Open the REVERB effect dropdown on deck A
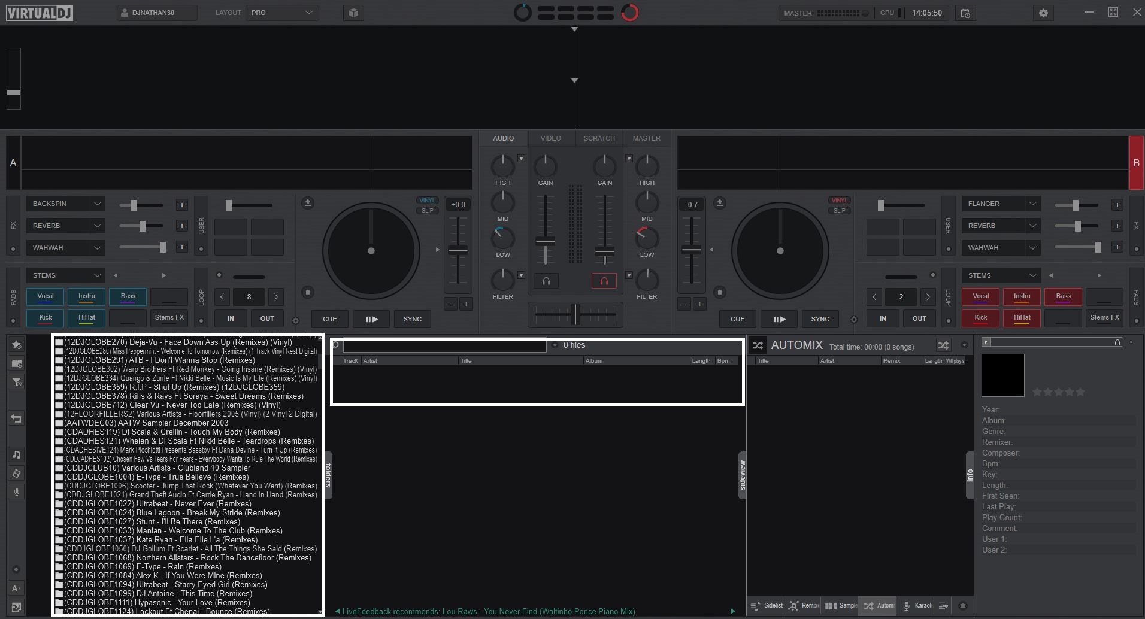This screenshot has height=619, width=1145. [66, 226]
